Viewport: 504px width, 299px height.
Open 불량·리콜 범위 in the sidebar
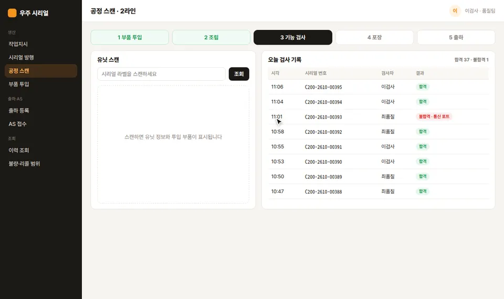pyautogui.click(x=41, y=164)
